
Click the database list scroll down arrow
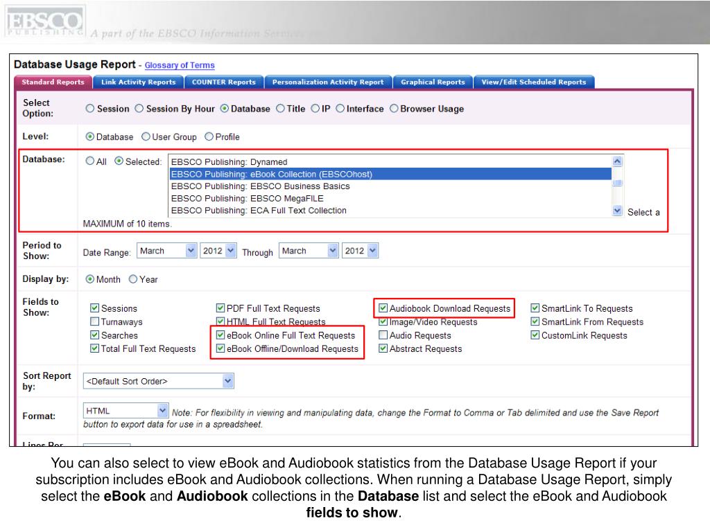(x=617, y=211)
